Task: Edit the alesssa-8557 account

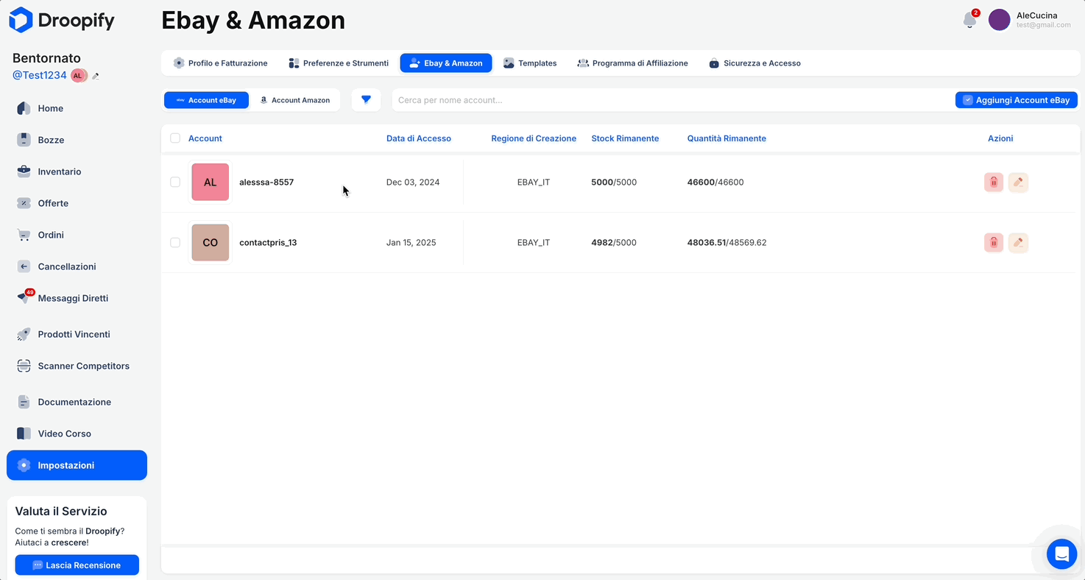Action: tap(1018, 182)
